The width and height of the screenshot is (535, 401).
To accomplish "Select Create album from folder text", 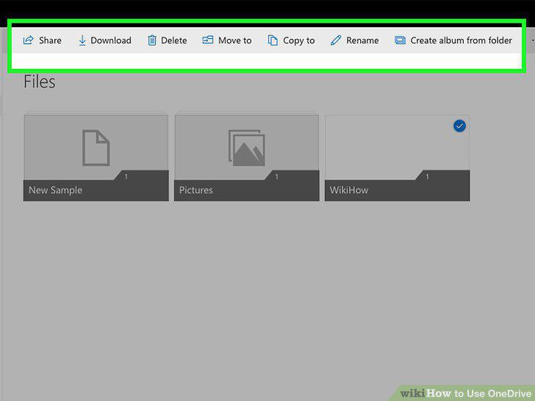I will click(x=461, y=40).
